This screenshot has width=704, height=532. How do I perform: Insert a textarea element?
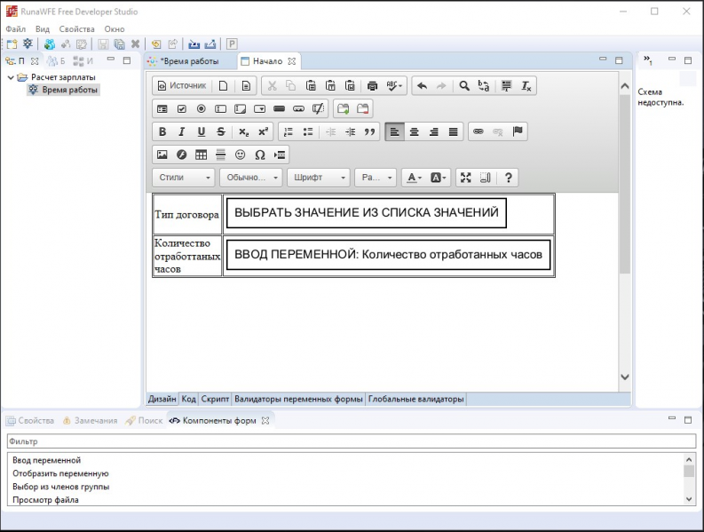(241, 108)
